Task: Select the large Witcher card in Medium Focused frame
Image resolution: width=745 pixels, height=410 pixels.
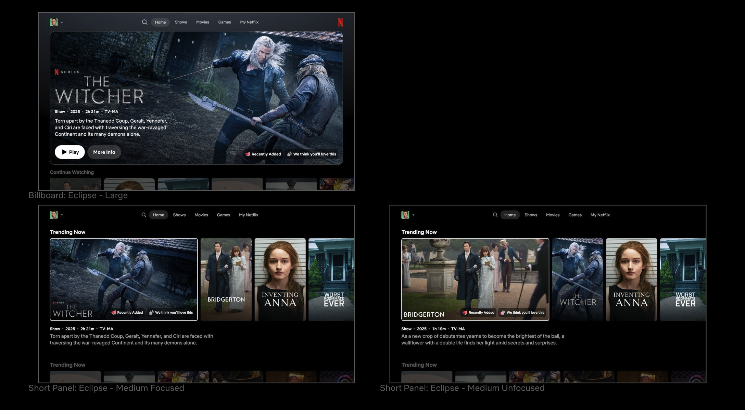Action: [124, 279]
